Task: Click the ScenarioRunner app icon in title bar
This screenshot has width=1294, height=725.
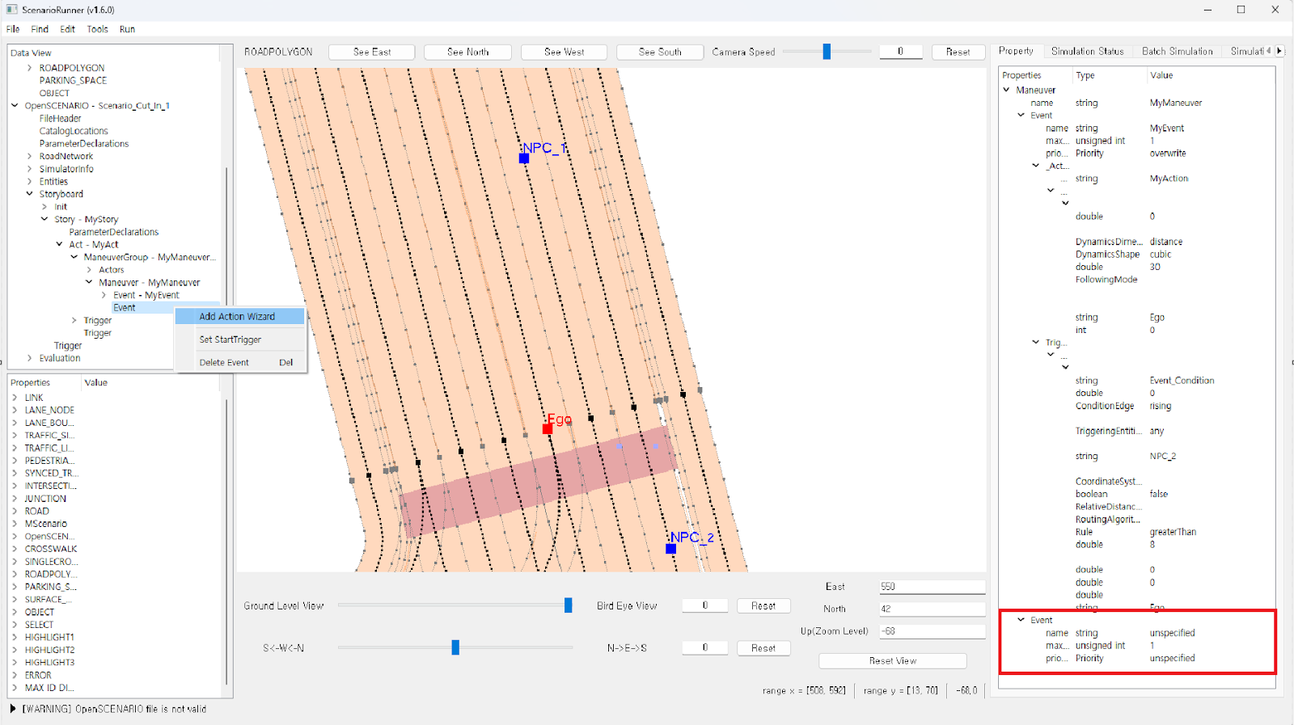Action: 11,10
